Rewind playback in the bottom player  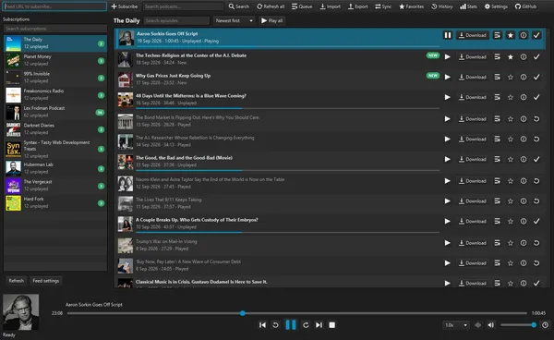[x=275, y=325]
